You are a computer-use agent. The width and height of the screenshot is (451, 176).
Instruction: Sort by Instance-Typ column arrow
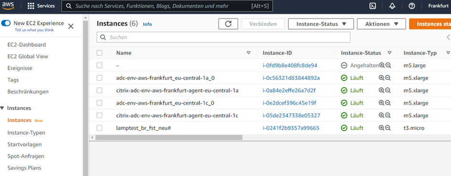[448, 53]
